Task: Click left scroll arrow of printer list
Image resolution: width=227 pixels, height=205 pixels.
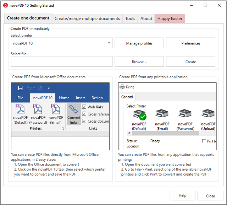Action: pos(129,133)
